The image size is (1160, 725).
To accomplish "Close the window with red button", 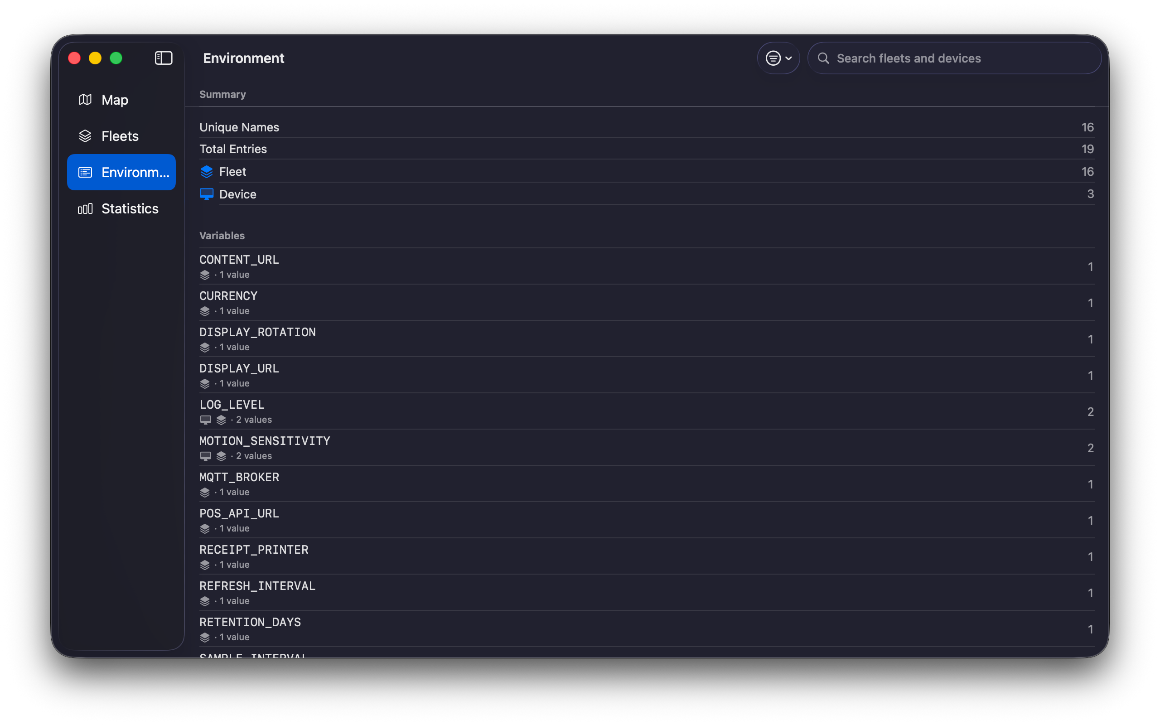I will pos(74,58).
